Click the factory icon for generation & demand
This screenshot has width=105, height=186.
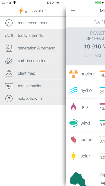click(9, 48)
